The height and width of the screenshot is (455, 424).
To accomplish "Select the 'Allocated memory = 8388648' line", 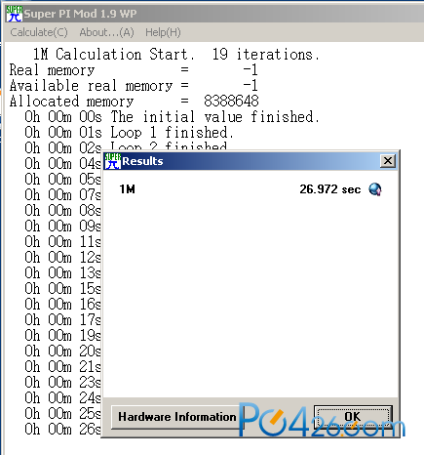I will click(134, 102).
